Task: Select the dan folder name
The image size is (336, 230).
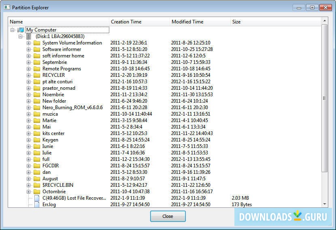Action: tap(47, 172)
